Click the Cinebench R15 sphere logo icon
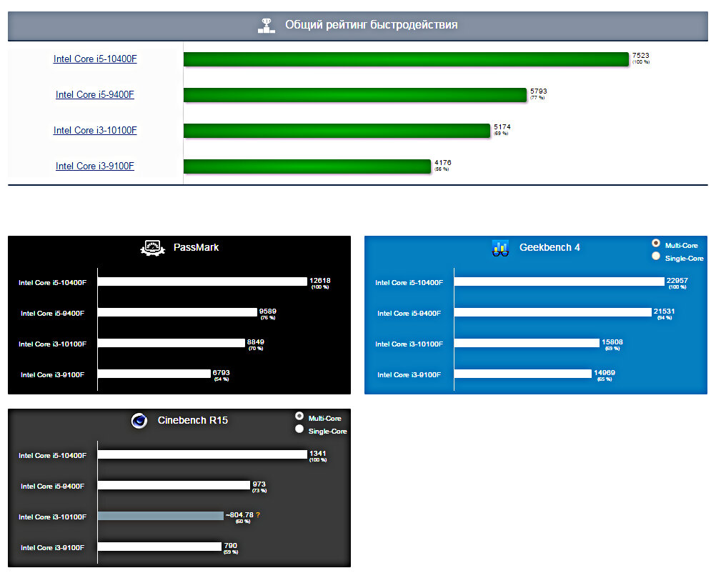The width and height of the screenshot is (716, 578). point(139,421)
